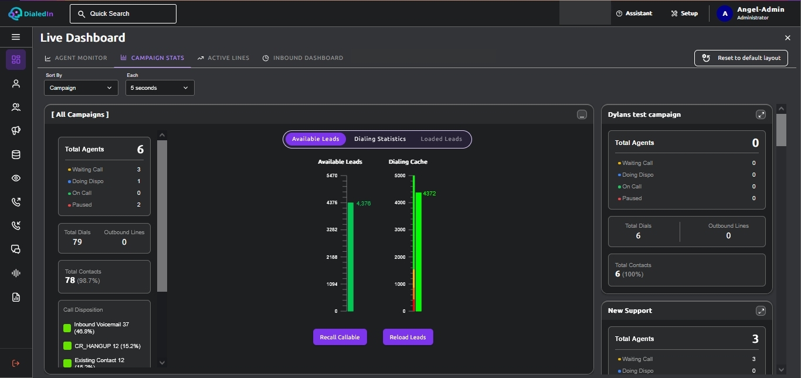Switch to Inbound Dashboard tab

click(x=303, y=58)
